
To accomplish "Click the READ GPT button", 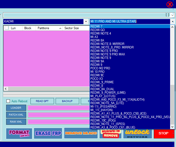I will pyautogui.click(x=42, y=101).
